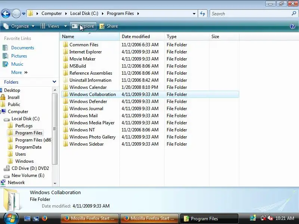
Task: Select Desktop in folder tree
Action: coord(12,90)
